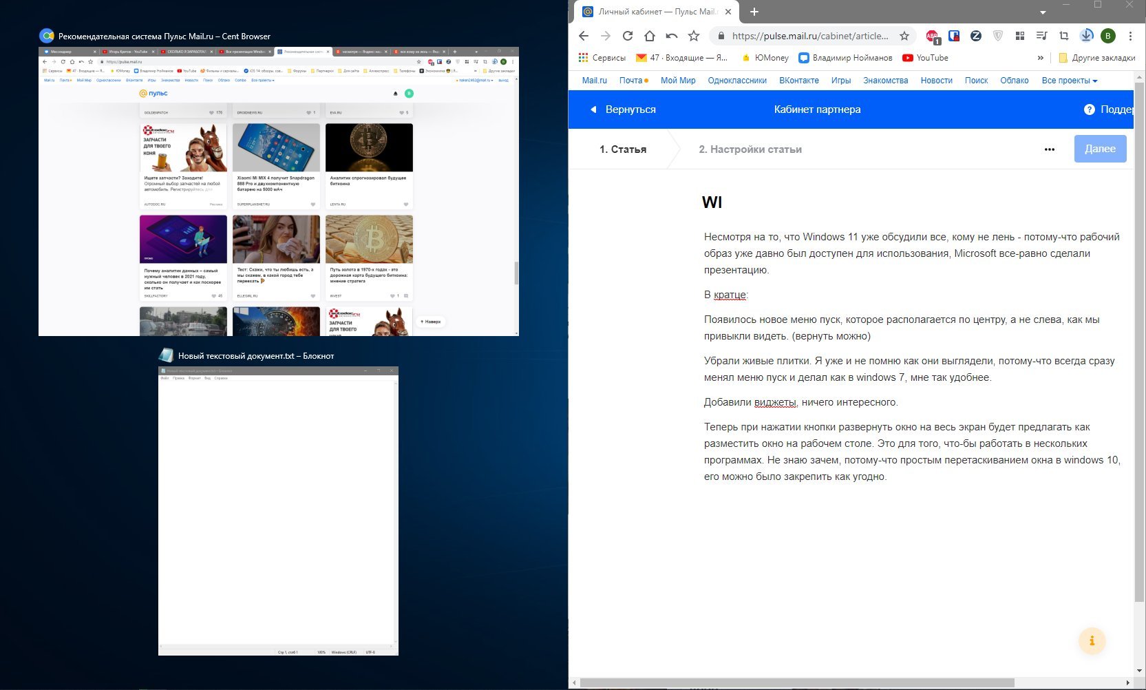Open the browser three-dot main menu
The height and width of the screenshot is (690, 1146).
pyautogui.click(x=1130, y=36)
